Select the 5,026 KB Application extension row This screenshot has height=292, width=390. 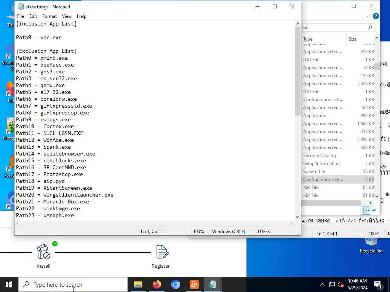[338, 84]
